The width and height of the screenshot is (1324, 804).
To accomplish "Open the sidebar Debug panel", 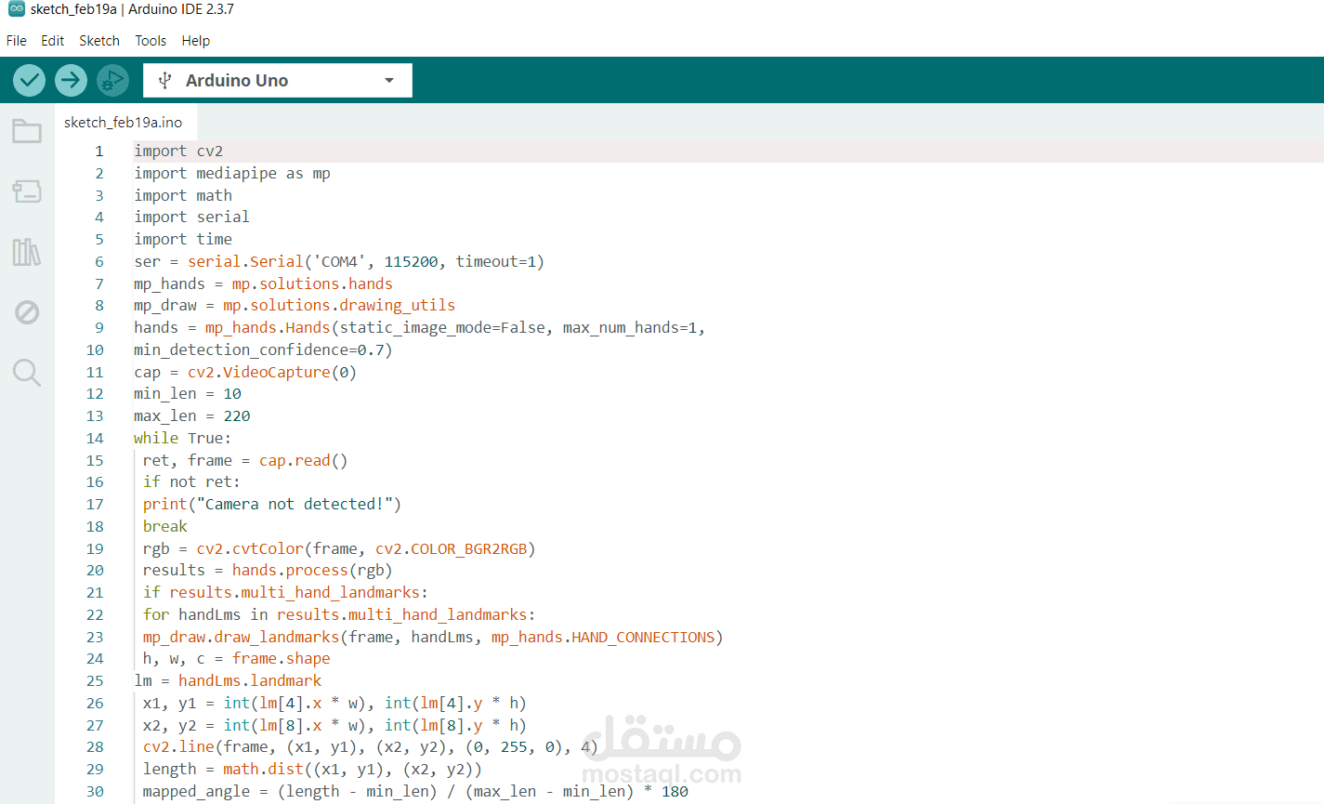I will 27,312.
